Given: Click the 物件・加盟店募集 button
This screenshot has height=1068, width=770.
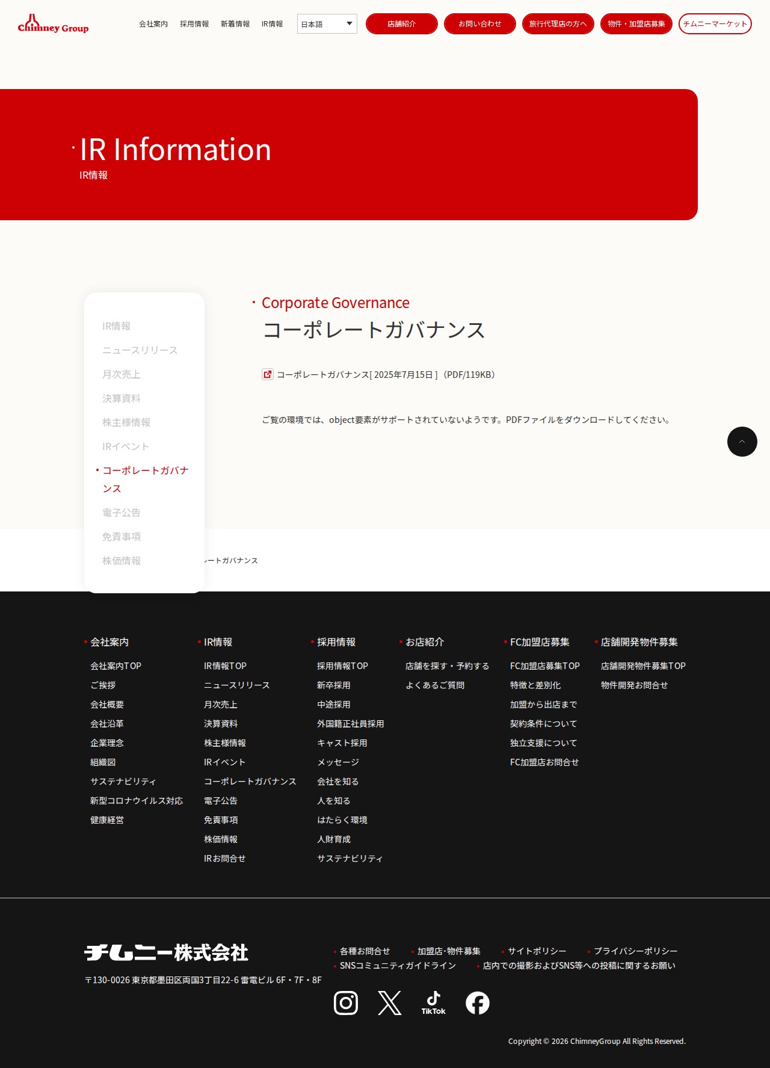Looking at the screenshot, I should pos(636,24).
